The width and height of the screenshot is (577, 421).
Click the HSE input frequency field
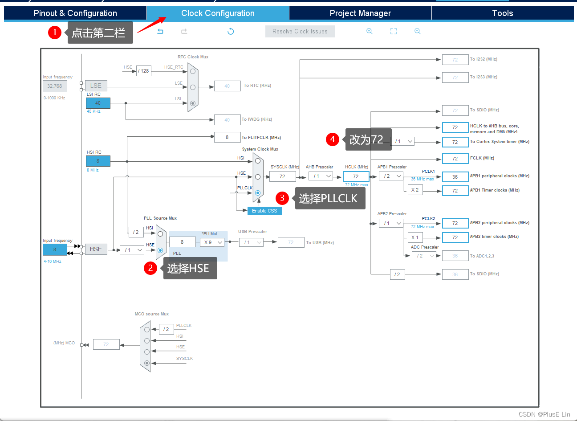pyautogui.click(x=55, y=249)
